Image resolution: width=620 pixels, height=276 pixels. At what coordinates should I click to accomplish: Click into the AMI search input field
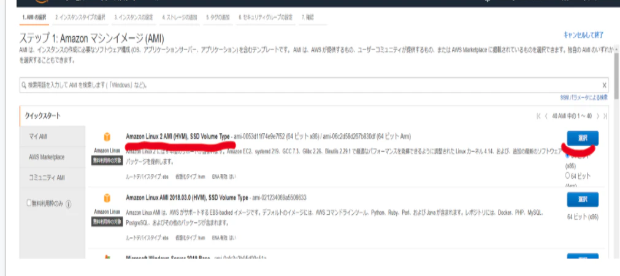[x=313, y=85]
